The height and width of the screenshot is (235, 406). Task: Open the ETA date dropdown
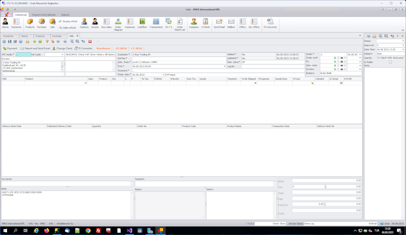click(224, 66)
